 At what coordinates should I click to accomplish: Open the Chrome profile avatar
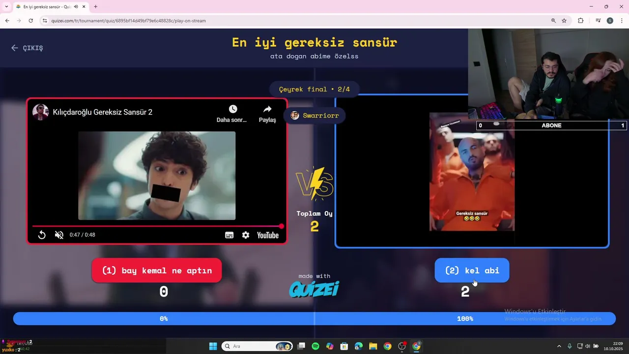point(610,21)
